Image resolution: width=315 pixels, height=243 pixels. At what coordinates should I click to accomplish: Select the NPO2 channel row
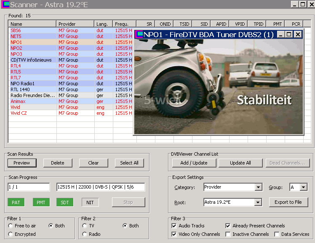[70, 48]
